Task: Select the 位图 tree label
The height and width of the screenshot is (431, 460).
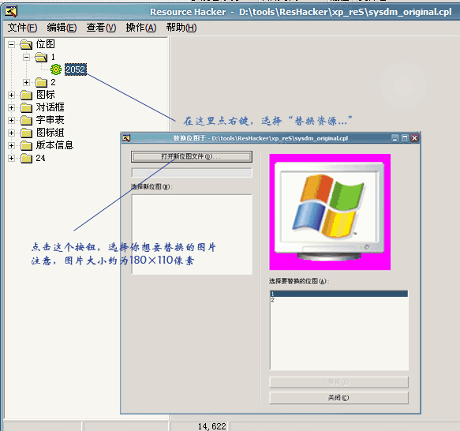Action: click(x=46, y=44)
